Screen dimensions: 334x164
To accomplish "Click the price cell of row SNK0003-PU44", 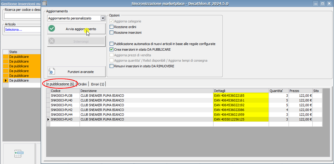I will coord(301,115).
